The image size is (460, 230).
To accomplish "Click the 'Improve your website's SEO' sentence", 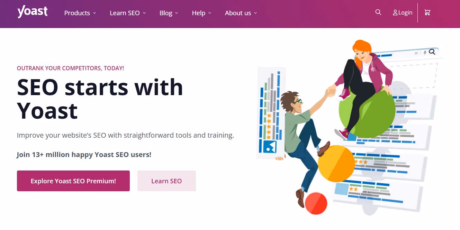I will pyautogui.click(x=125, y=135).
